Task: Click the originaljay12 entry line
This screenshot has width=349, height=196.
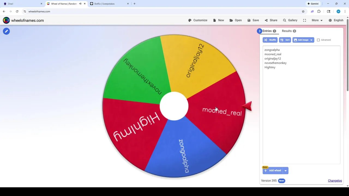Action: [x=273, y=59]
